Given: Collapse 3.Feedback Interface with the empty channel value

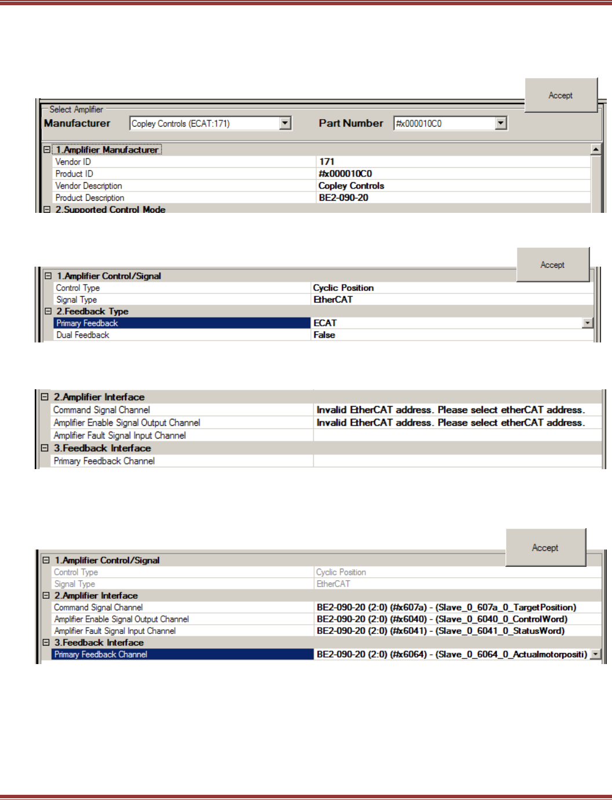Looking at the screenshot, I should (x=45, y=448).
